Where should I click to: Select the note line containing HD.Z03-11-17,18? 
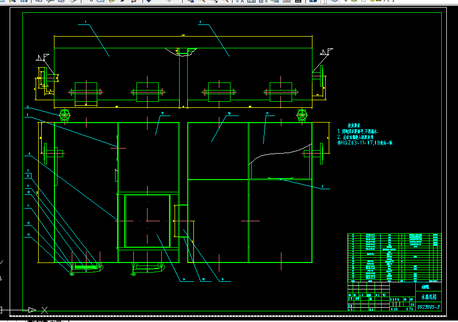point(365,143)
